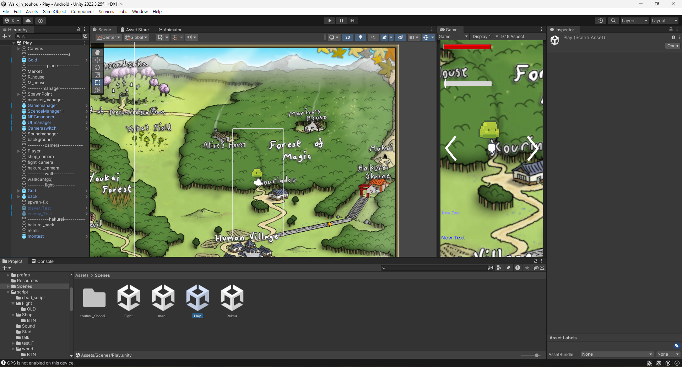Select the Gamemanager prefab in Hierarchy

click(42, 106)
